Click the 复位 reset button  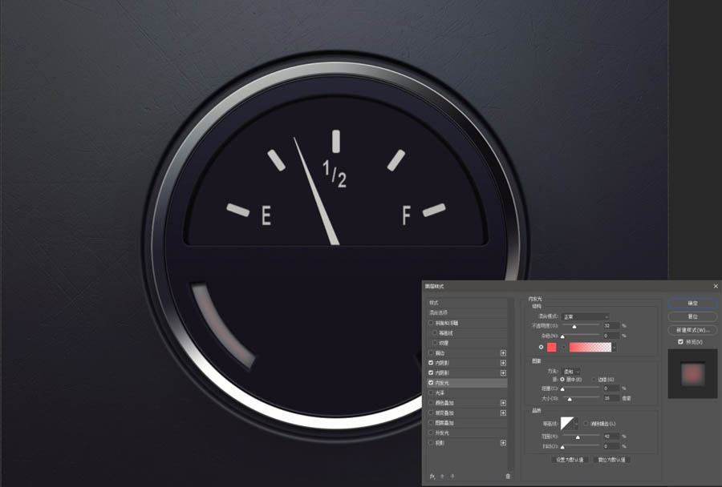point(692,316)
